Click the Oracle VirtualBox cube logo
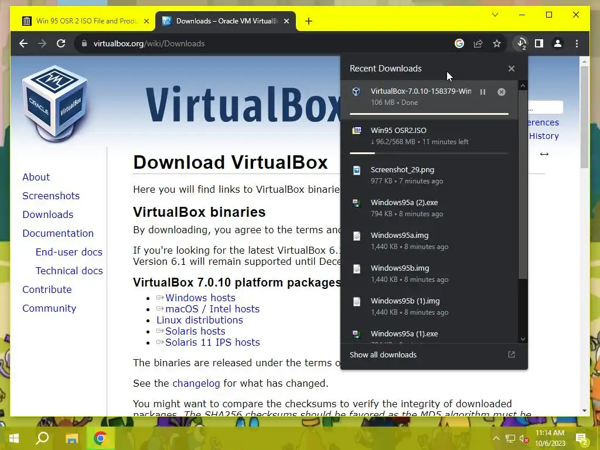The width and height of the screenshot is (600, 450). pos(54,103)
